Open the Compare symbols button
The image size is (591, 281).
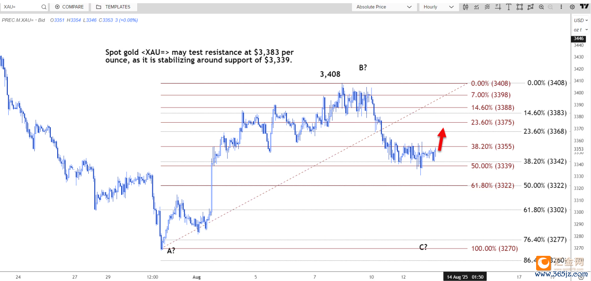pyautogui.click(x=69, y=7)
